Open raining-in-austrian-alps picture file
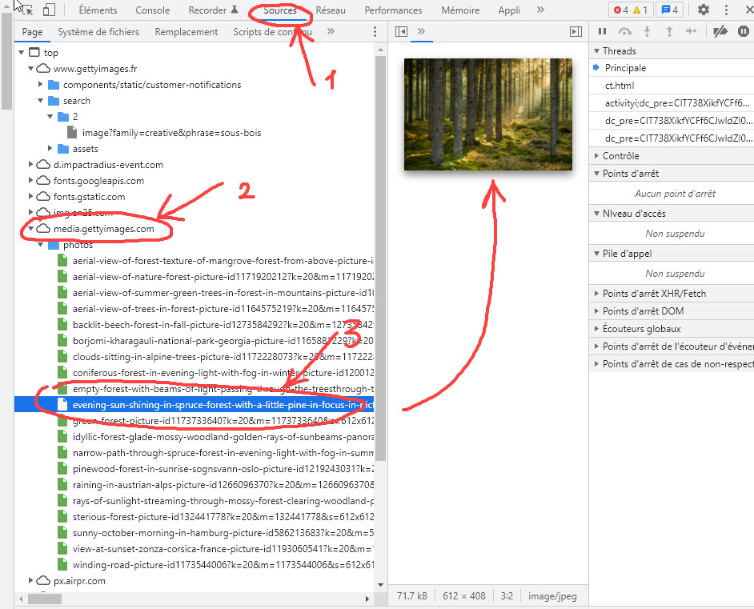The width and height of the screenshot is (754, 609). coord(223,484)
